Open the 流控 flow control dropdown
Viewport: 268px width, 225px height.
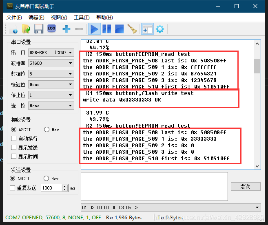pyautogui.click(x=51, y=106)
